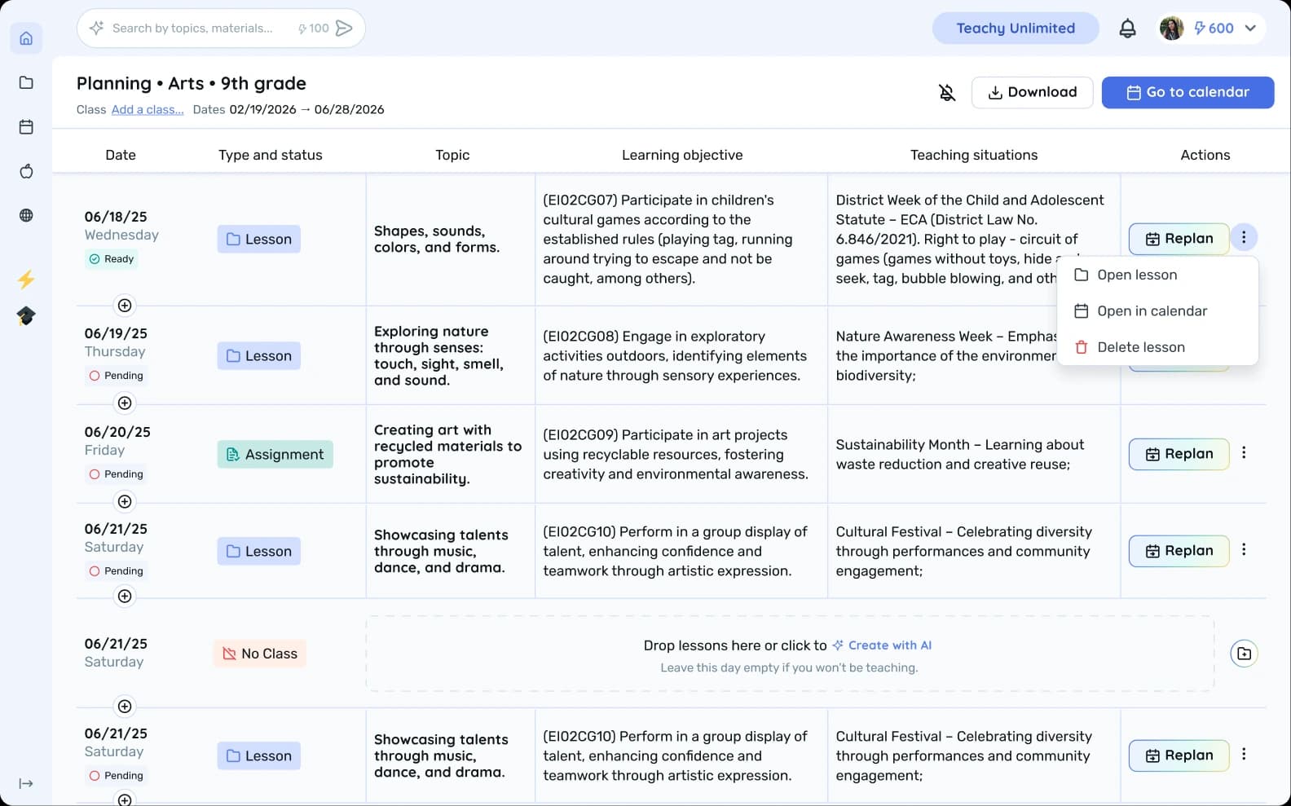Submit the search with the send arrow icon
This screenshot has height=806, width=1291.
pyautogui.click(x=345, y=28)
